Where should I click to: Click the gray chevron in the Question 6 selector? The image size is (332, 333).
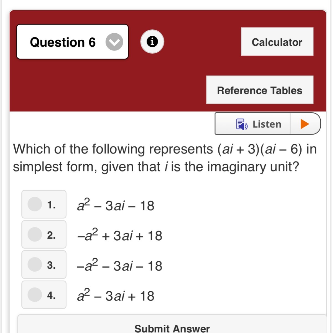[x=114, y=42]
